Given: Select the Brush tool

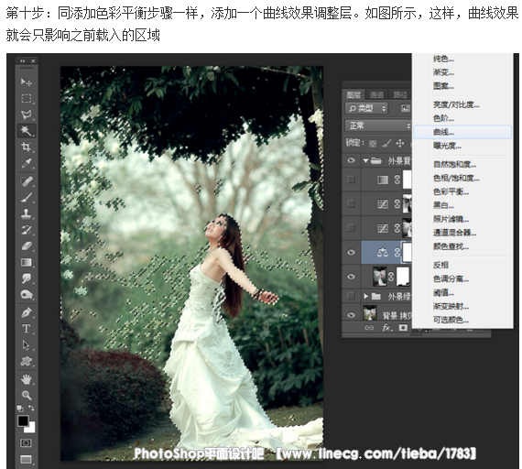Looking at the screenshot, I should pyautogui.click(x=26, y=198).
